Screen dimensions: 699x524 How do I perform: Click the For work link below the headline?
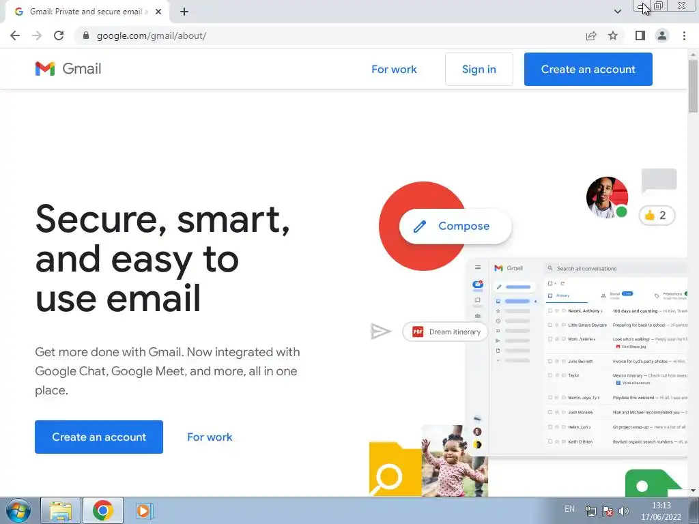pos(210,437)
